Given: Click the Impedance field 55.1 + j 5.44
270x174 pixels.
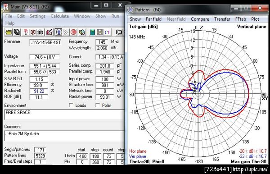Looking at the screenshot, I should click(x=45, y=66).
